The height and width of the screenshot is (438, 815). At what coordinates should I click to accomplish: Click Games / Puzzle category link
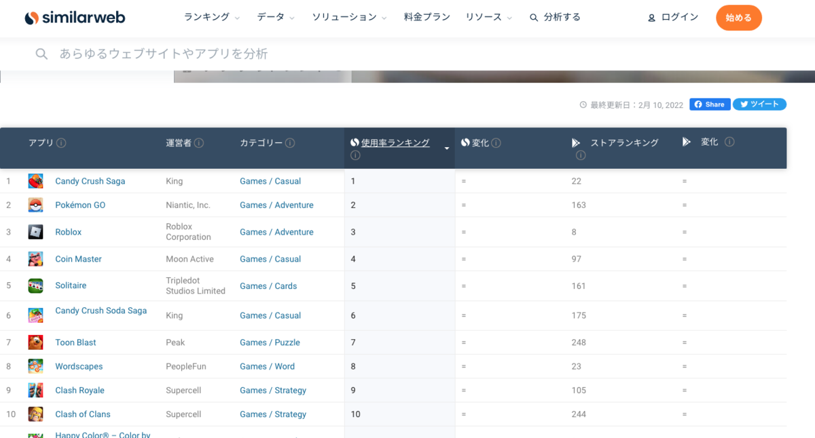point(270,342)
